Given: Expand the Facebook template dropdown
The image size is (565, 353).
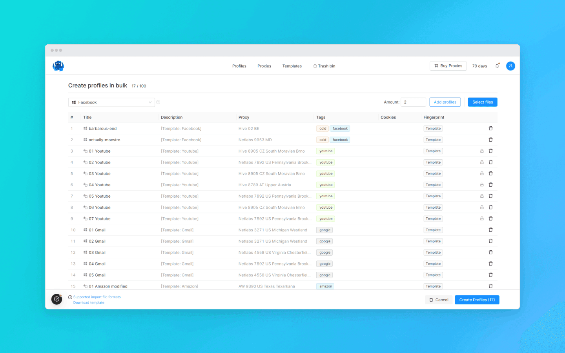Looking at the screenshot, I should [x=111, y=102].
